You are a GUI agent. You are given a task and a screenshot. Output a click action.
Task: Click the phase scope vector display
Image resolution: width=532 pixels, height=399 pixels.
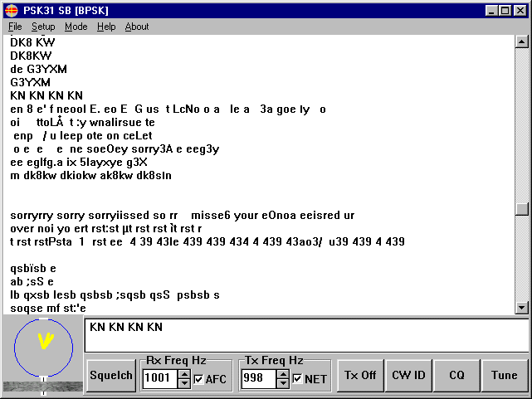43,348
